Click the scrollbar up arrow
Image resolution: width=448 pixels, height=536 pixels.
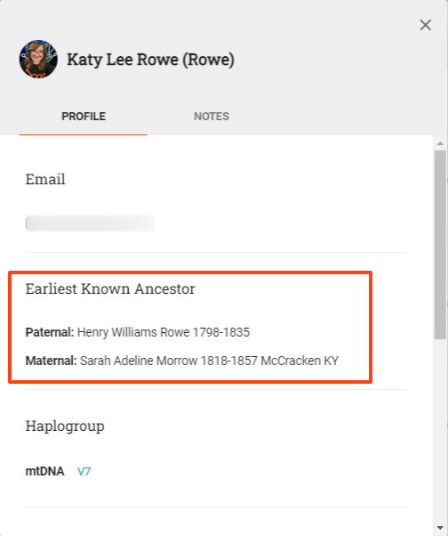tap(440, 143)
